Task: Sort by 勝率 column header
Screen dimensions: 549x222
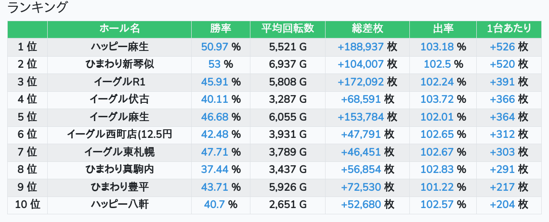Action: point(221,29)
